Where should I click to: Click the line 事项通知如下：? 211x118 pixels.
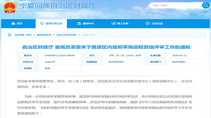pos(30,113)
